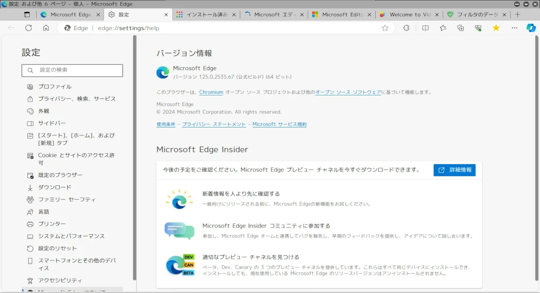Open the Favorites list icon

pos(443,28)
